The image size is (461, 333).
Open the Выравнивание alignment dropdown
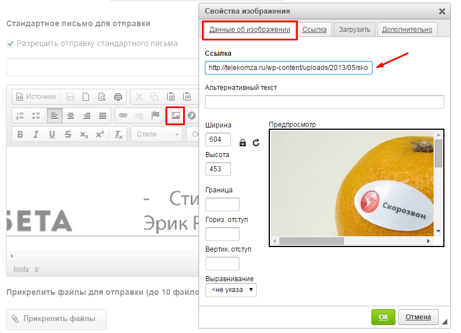231,290
